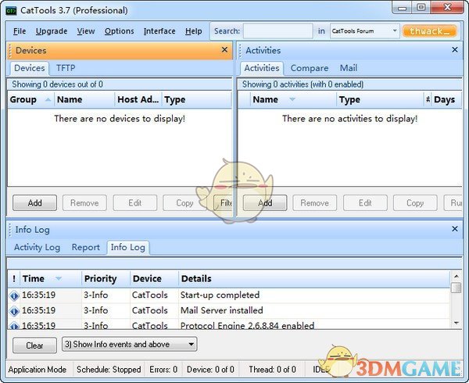Click the info icon beside Mail Server installed
This screenshot has width=469, height=383.
pos(14,311)
